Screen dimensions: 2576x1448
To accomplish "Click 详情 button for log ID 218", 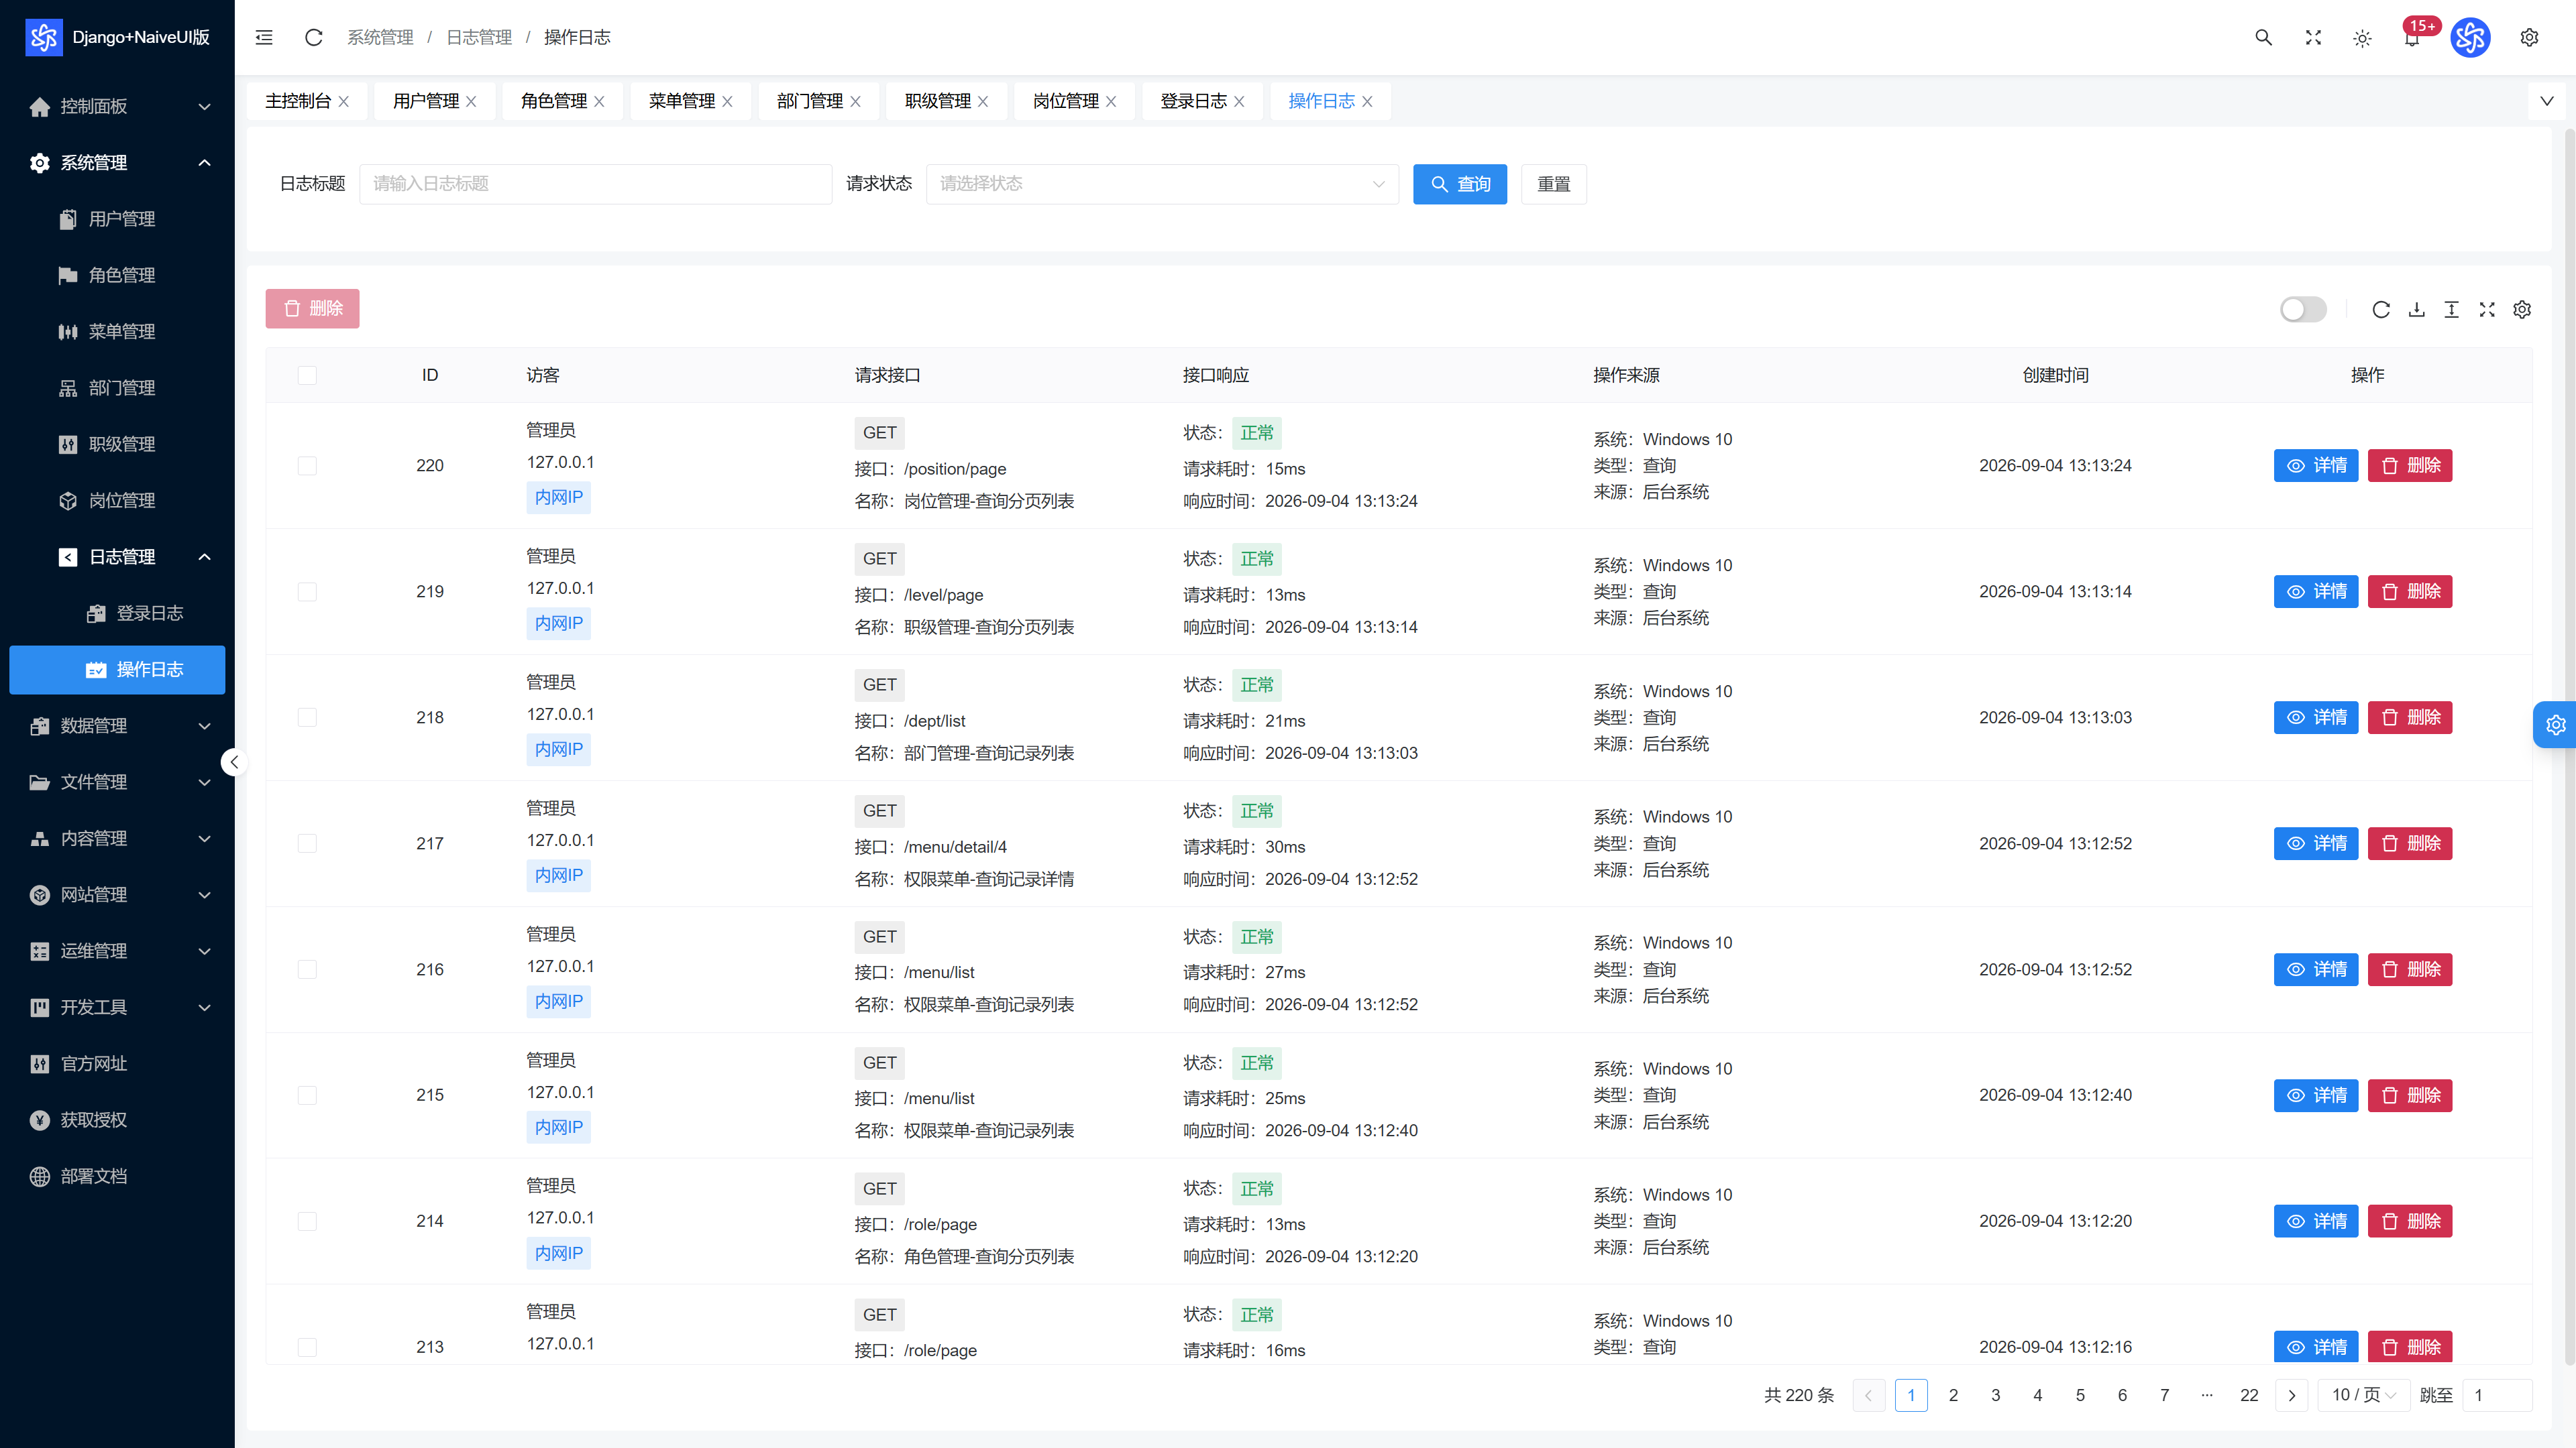I will [x=2315, y=717].
